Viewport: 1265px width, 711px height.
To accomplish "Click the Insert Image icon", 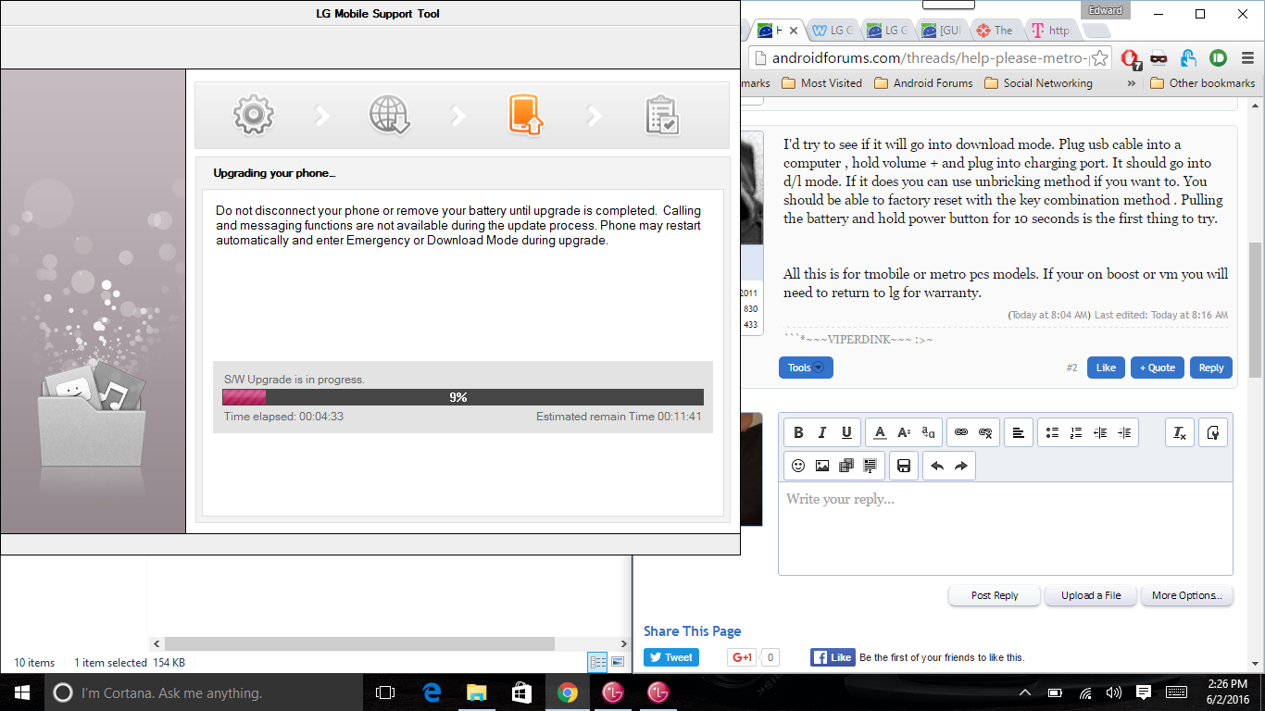I will click(x=822, y=466).
